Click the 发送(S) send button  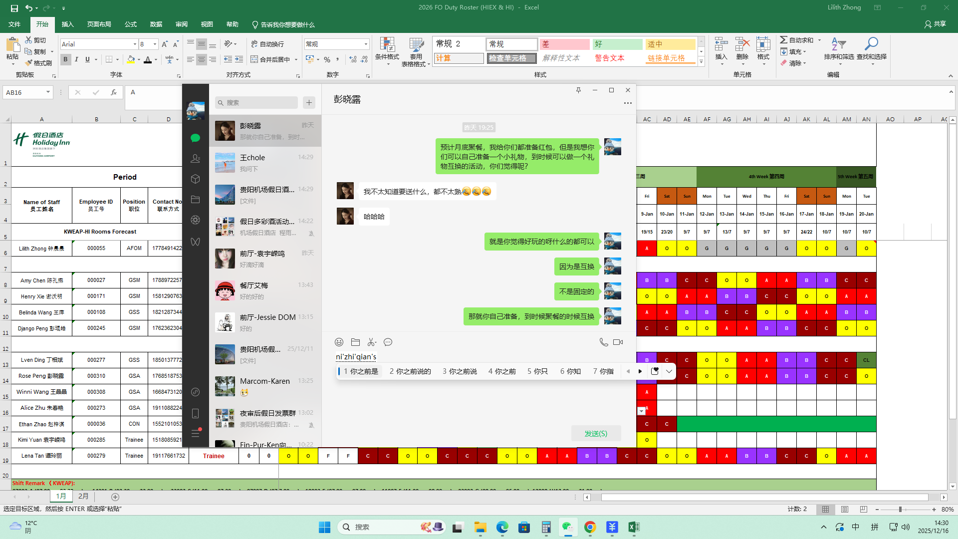(596, 434)
